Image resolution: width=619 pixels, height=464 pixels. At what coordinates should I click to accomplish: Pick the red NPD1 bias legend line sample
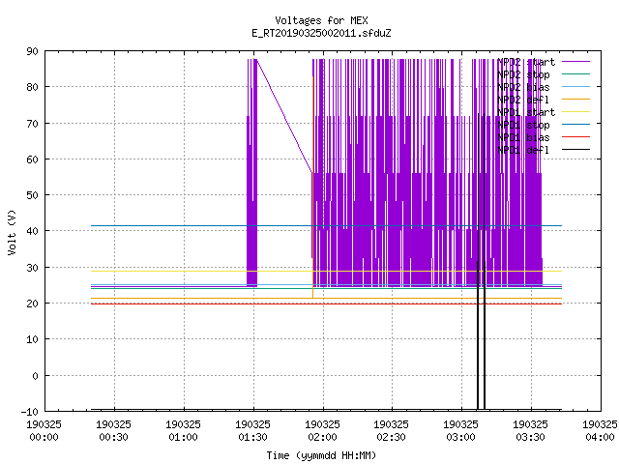click(x=575, y=137)
